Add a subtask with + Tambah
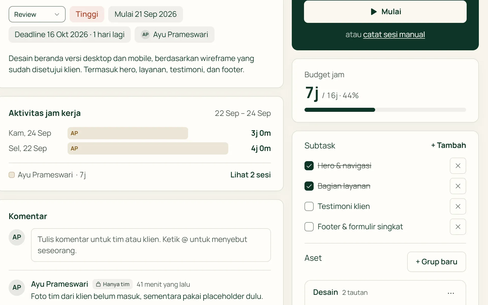This screenshot has height=305, width=488. click(449, 145)
